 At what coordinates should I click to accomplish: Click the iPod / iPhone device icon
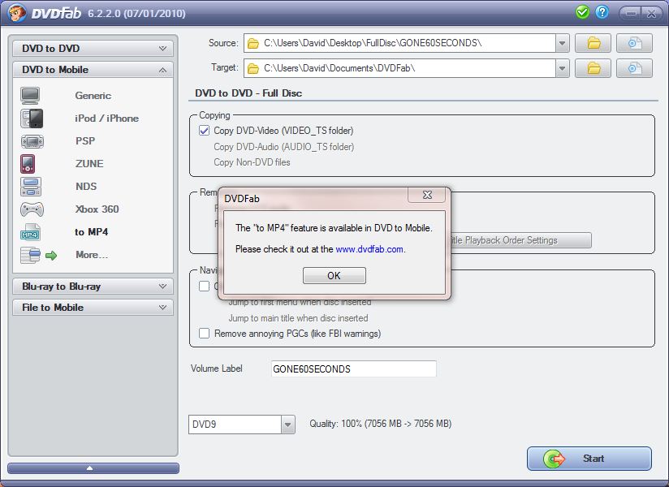pyautogui.click(x=32, y=119)
